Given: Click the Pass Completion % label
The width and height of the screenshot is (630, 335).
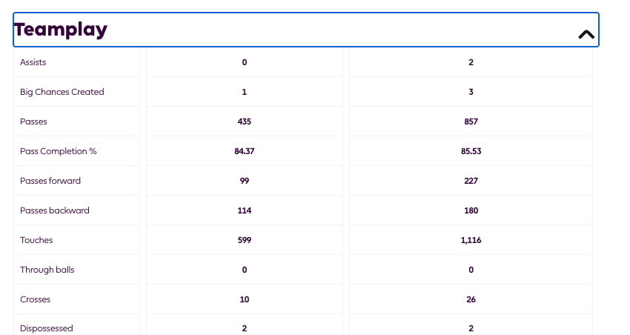Looking at the screenshot, I should click(59, 151).
